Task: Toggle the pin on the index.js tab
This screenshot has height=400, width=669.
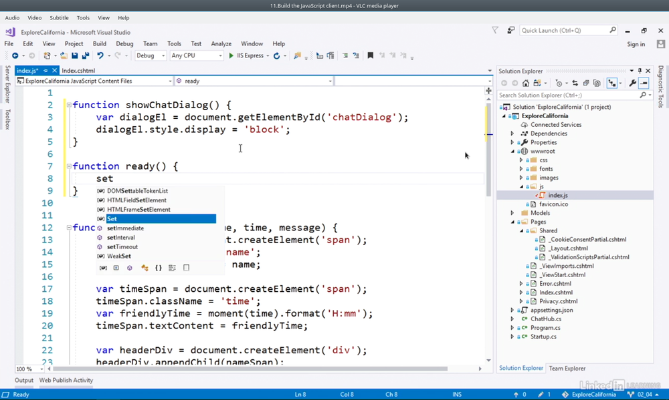Action: tap(45, 71)
